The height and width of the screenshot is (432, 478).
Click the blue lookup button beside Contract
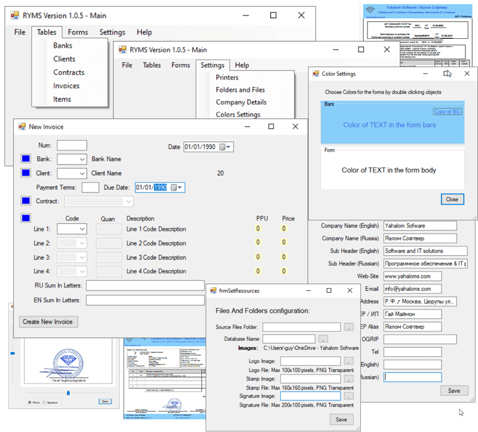click(x=26, y=201)
